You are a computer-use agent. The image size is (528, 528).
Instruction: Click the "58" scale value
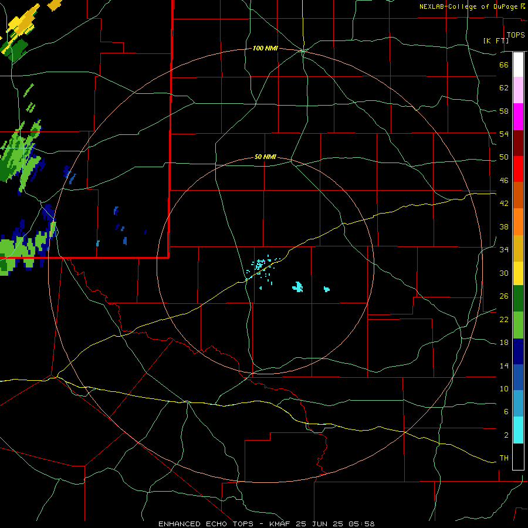(504, 111)
